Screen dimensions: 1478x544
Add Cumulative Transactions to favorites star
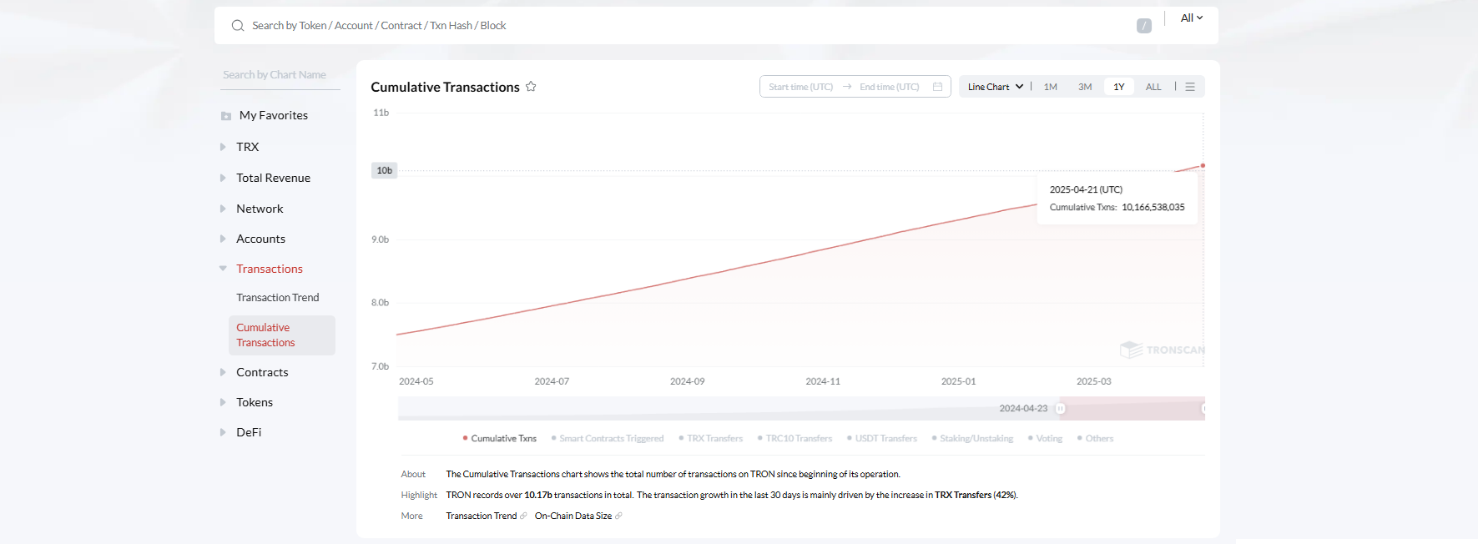tap(531, 87)
